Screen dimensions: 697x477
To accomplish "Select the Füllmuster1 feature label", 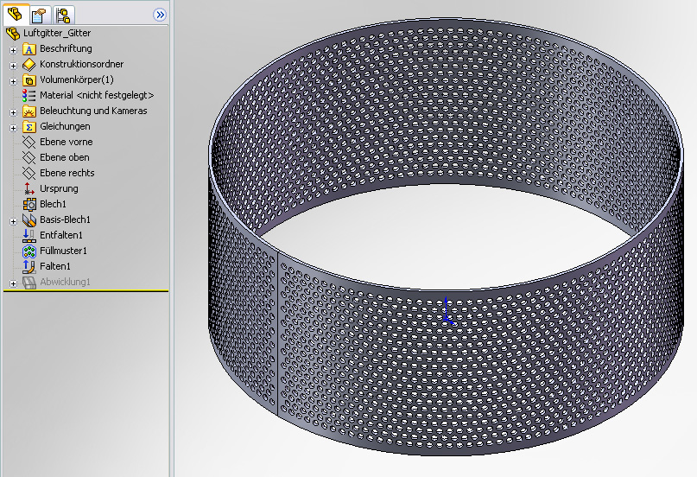I will tap(63, 251).
